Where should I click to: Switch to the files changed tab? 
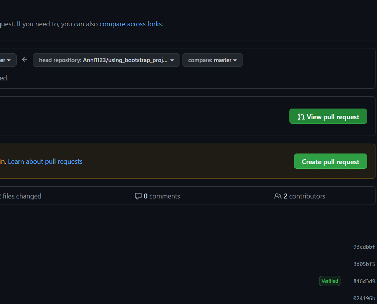tap(21, 196)
